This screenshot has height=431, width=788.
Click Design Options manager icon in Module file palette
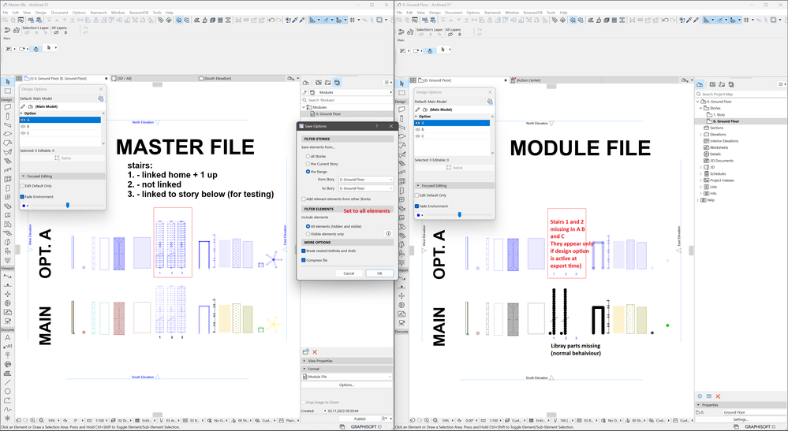coord(490,102)
